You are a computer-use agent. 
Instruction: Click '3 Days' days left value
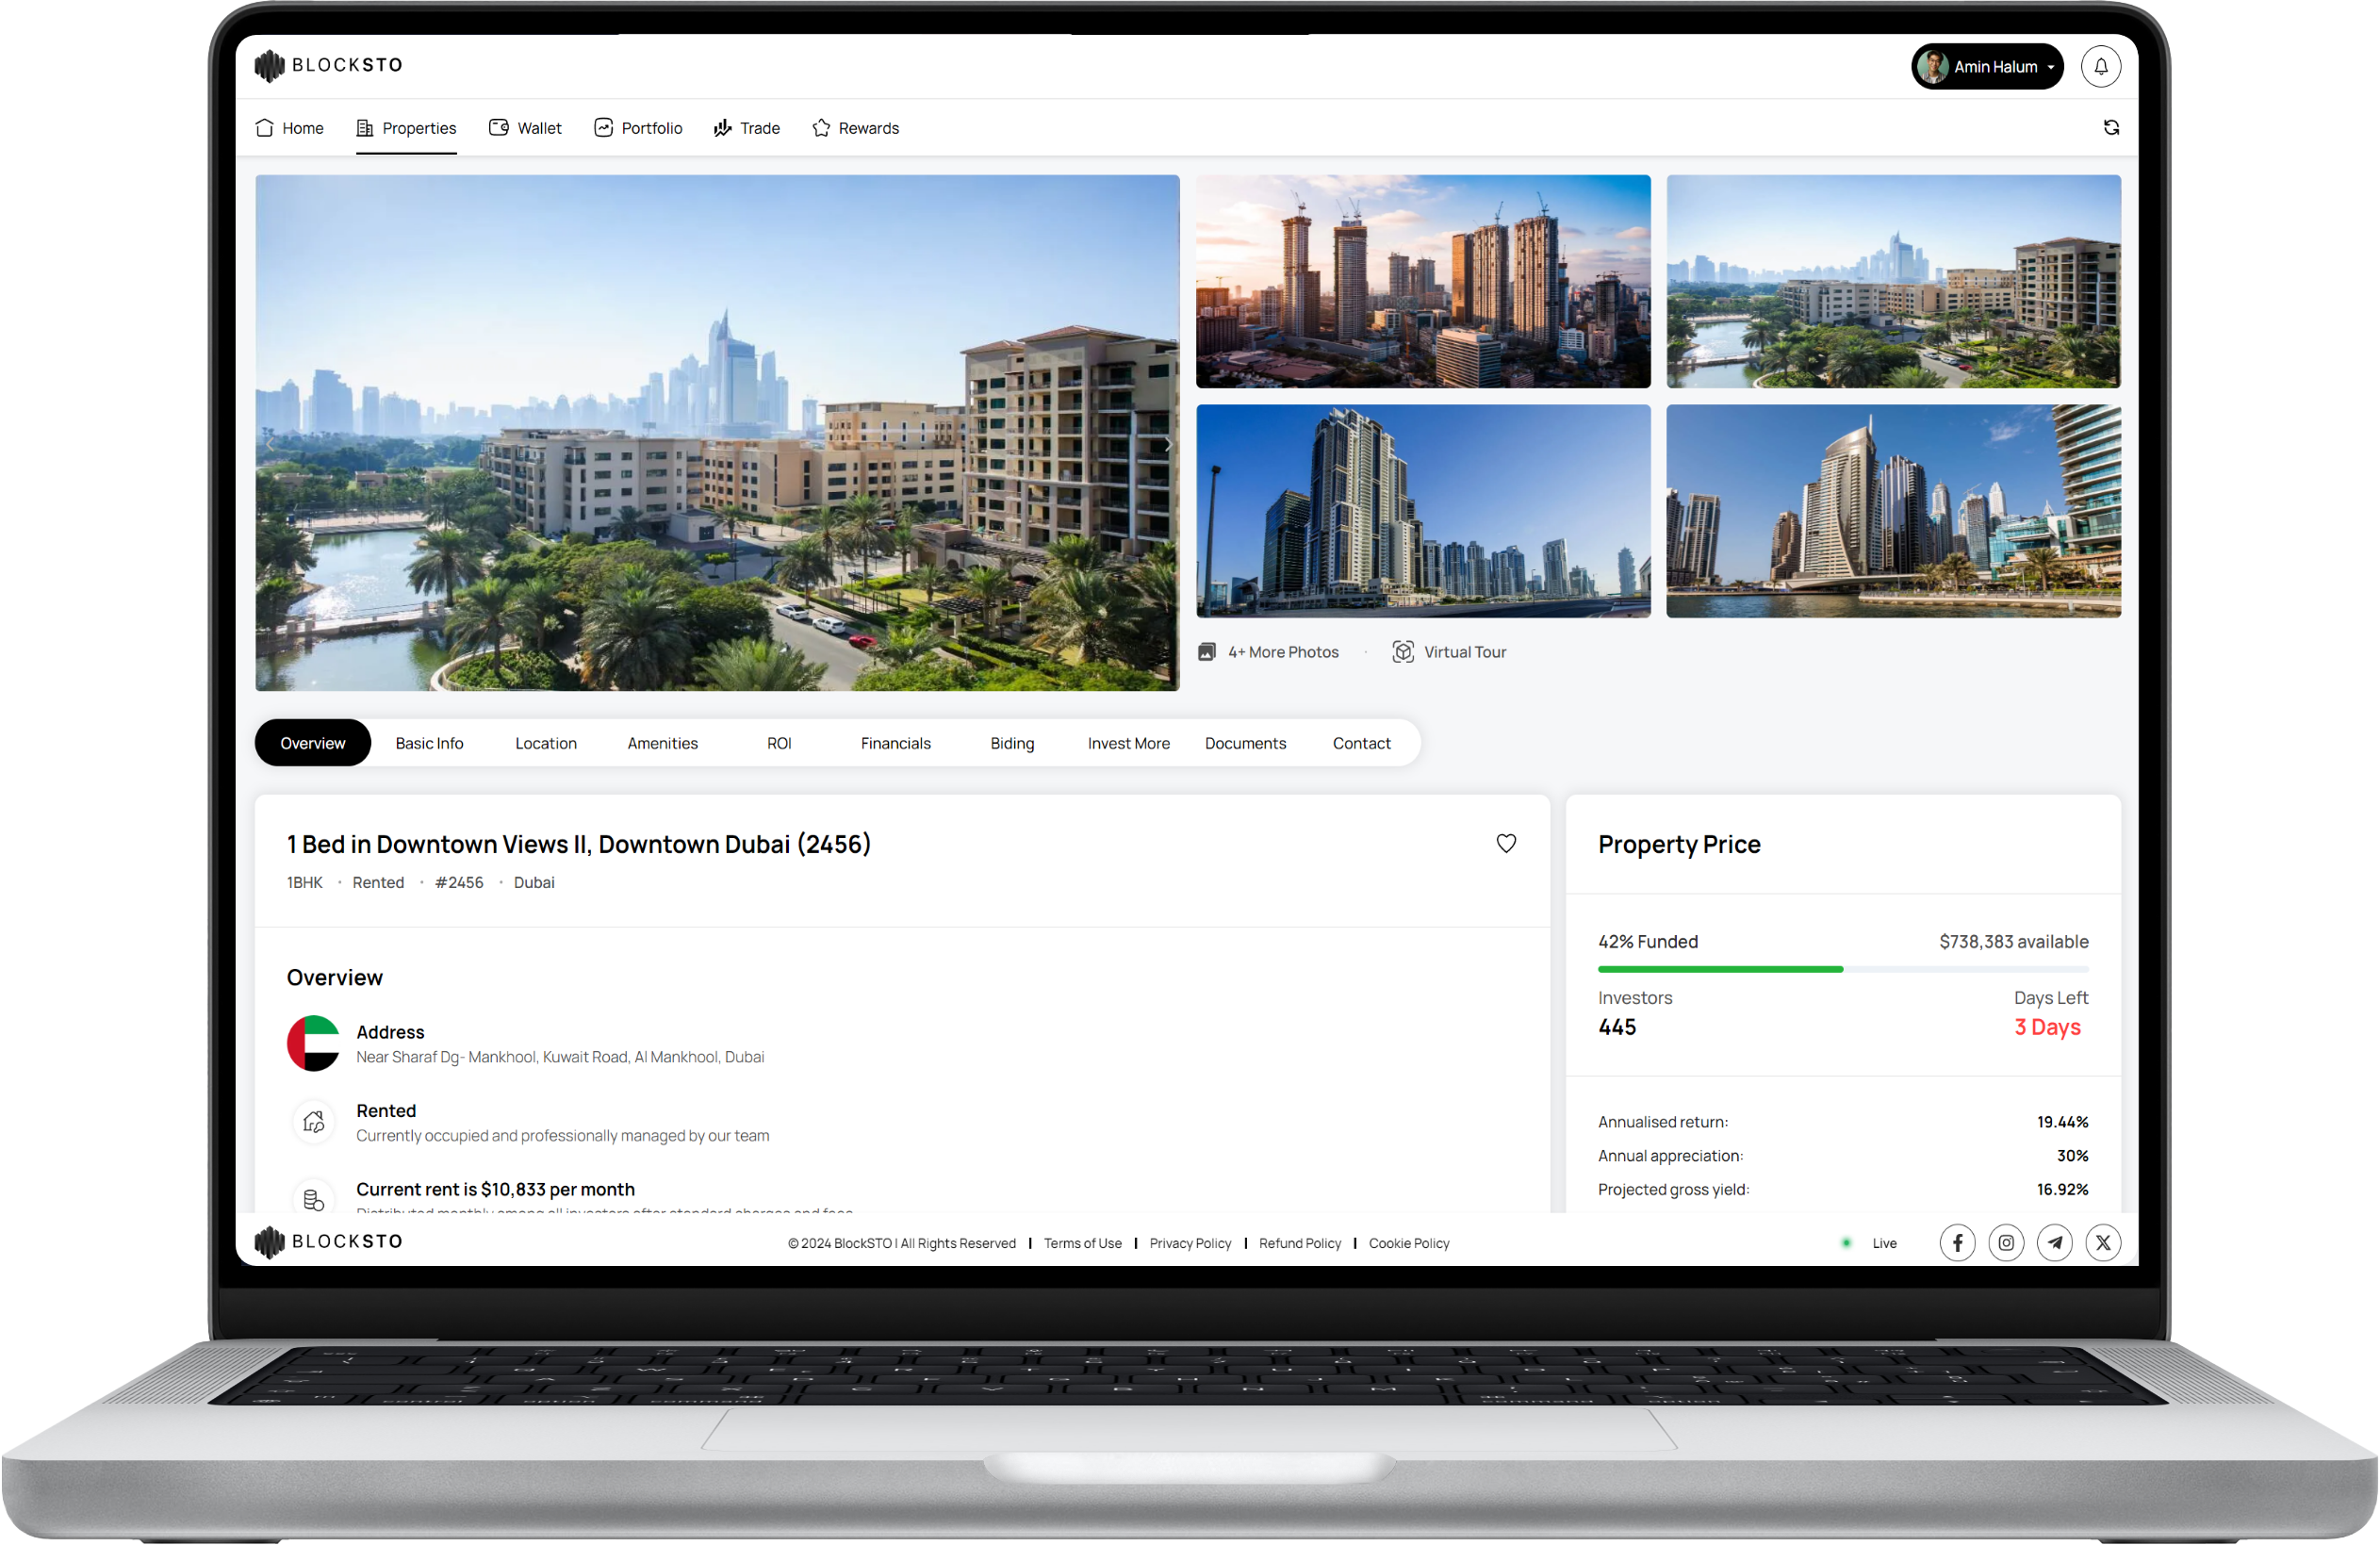tap(2047, 1027)
